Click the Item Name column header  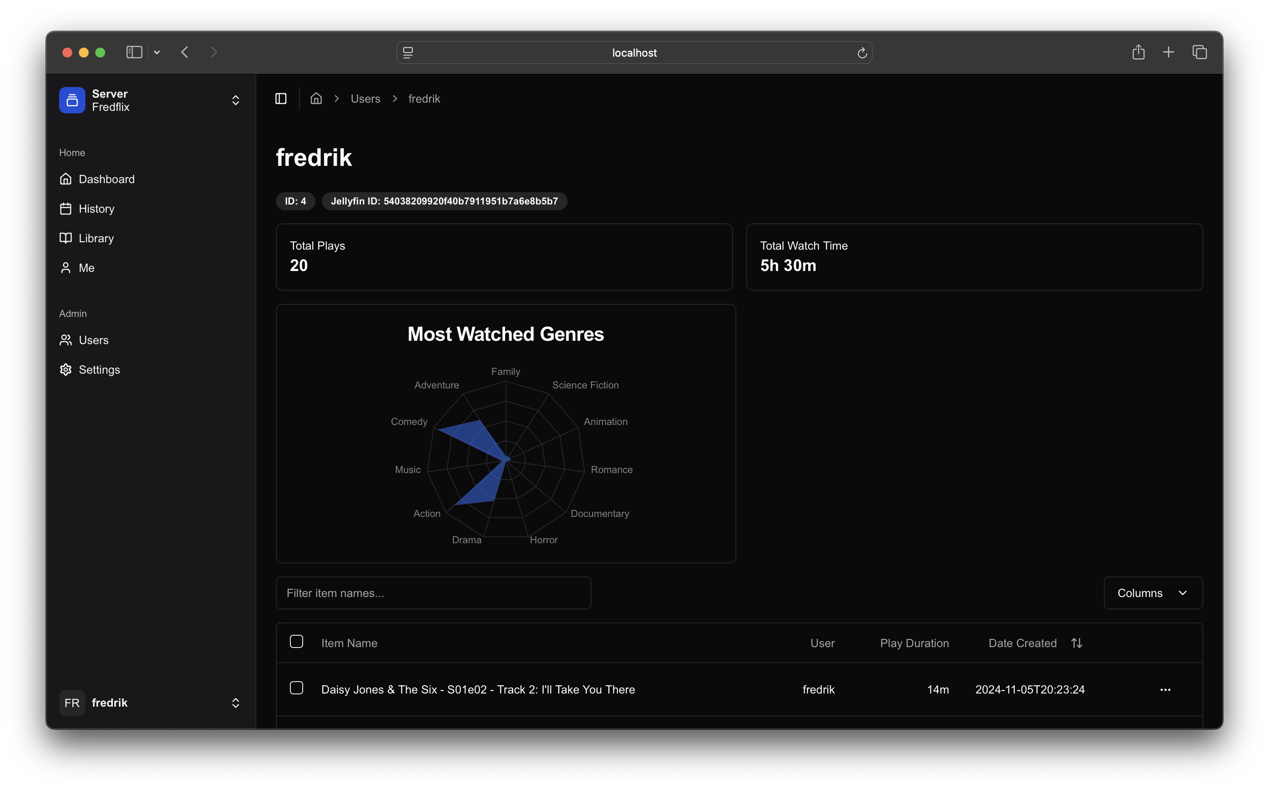click(349, 643)
